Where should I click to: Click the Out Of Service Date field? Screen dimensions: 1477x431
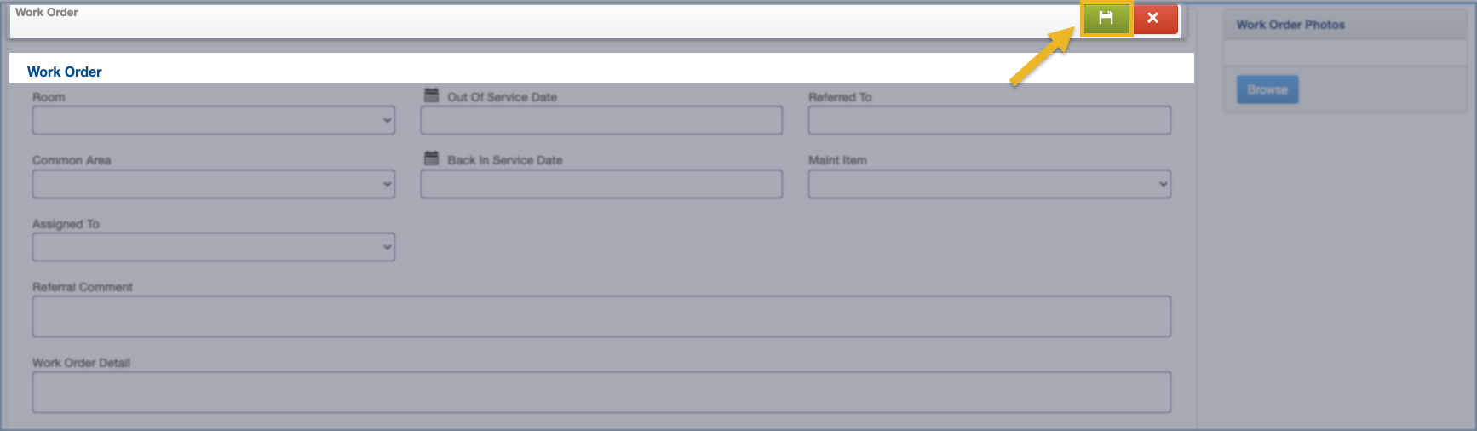coord(601,120)
